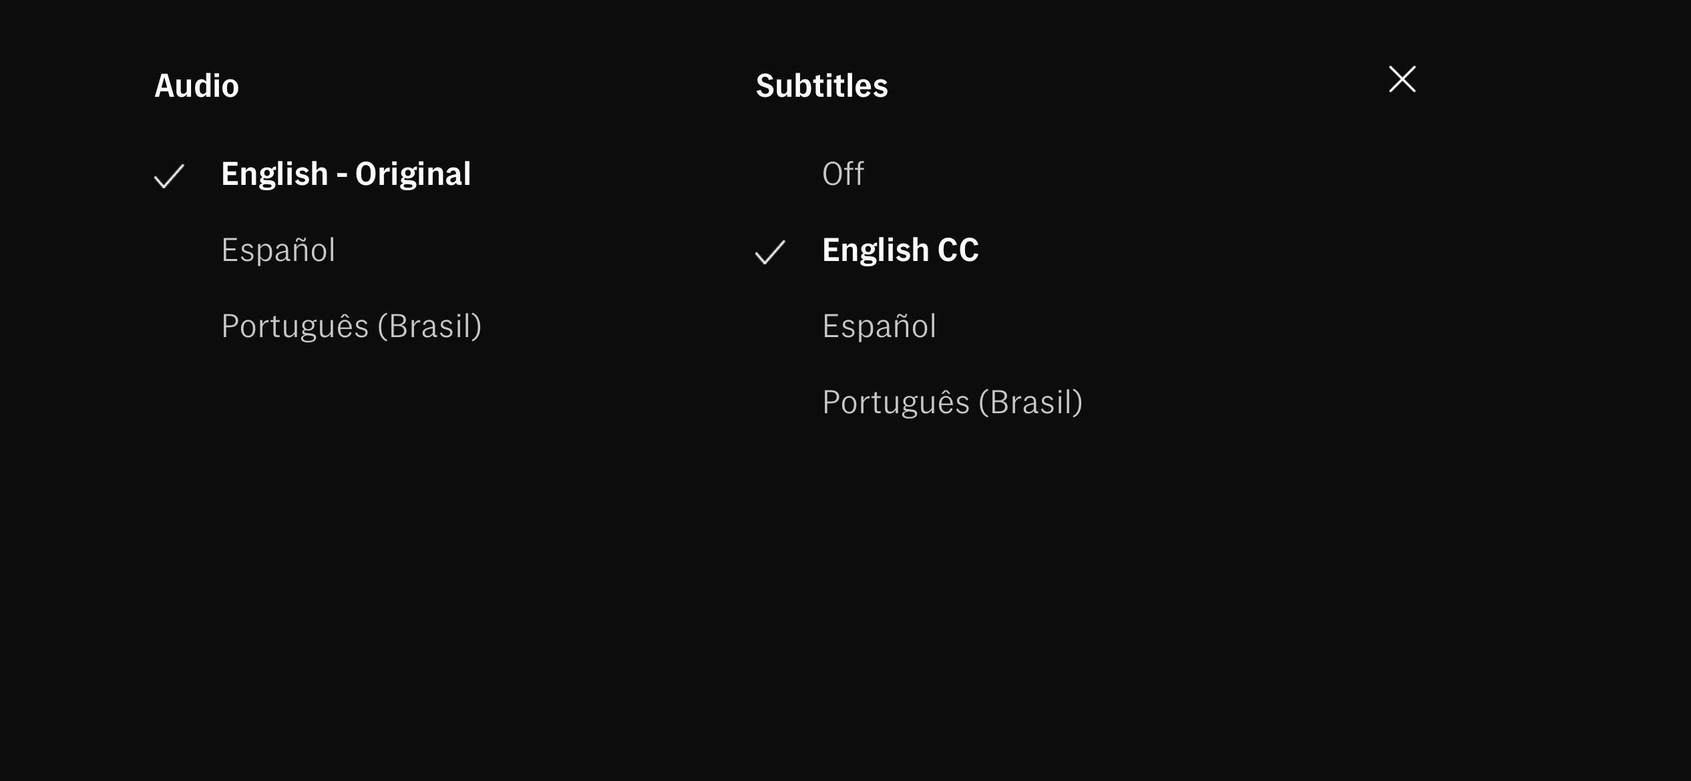Select Español as the audio language

point(278,250)
